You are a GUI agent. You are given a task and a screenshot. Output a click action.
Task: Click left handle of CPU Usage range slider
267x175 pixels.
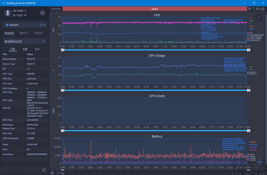[63, 90]
